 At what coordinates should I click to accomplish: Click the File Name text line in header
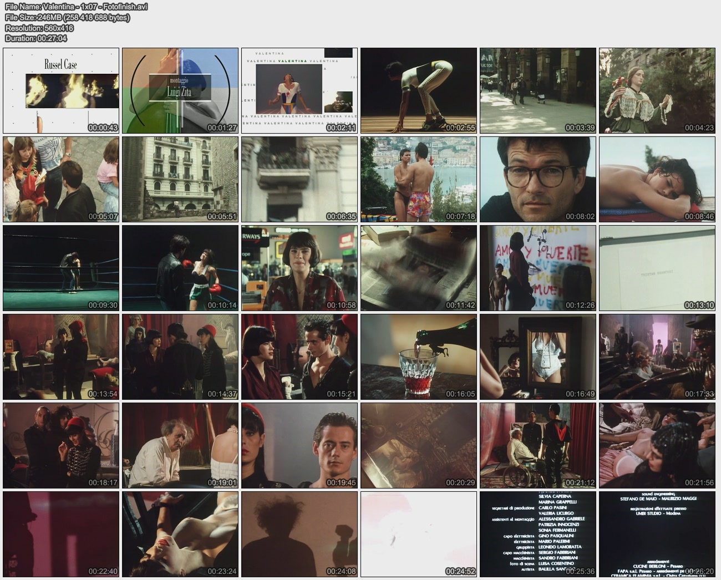pyautogui.click(x=76, y=7)
